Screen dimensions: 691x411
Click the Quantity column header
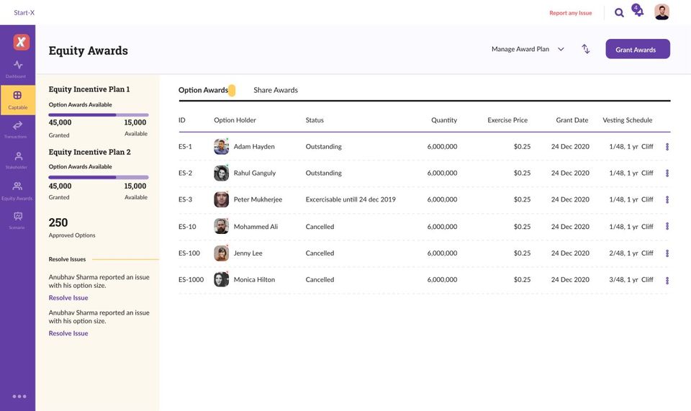[444, 119]
